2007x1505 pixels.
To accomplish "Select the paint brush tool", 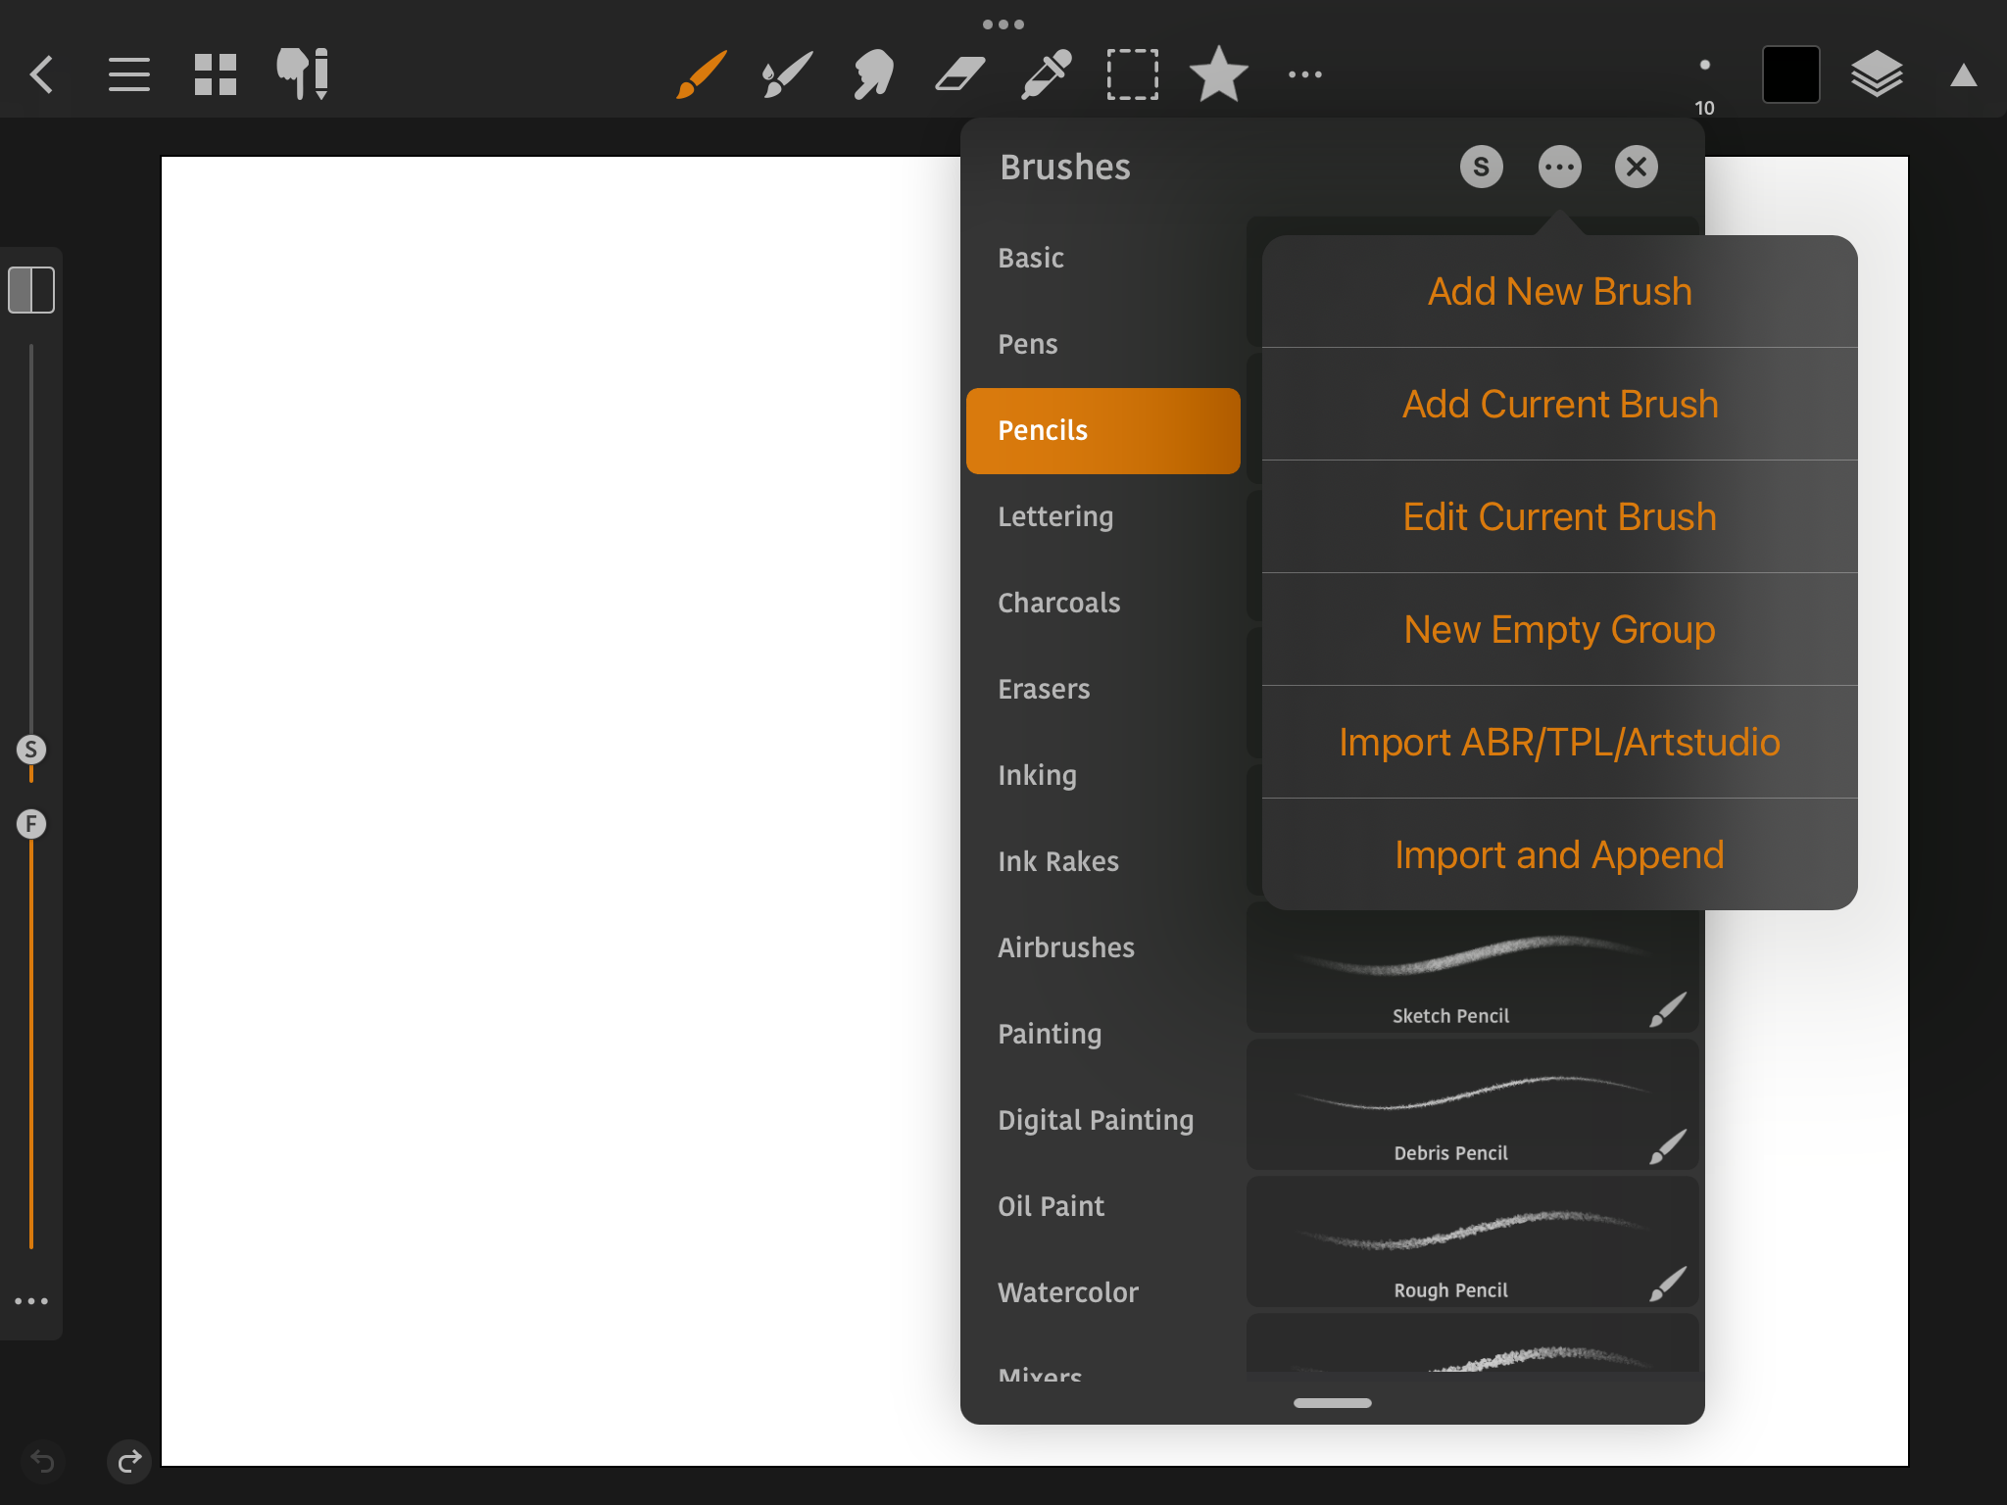I will 701,74.
